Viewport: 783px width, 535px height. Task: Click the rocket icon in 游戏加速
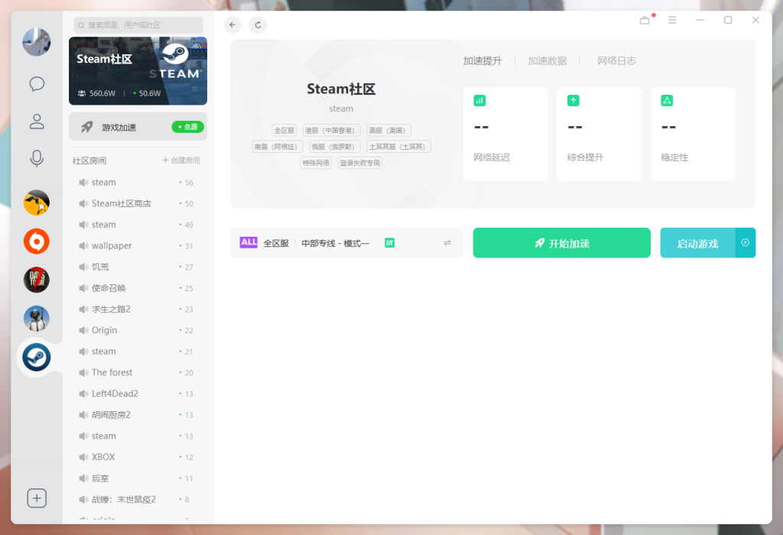[87, 127]
